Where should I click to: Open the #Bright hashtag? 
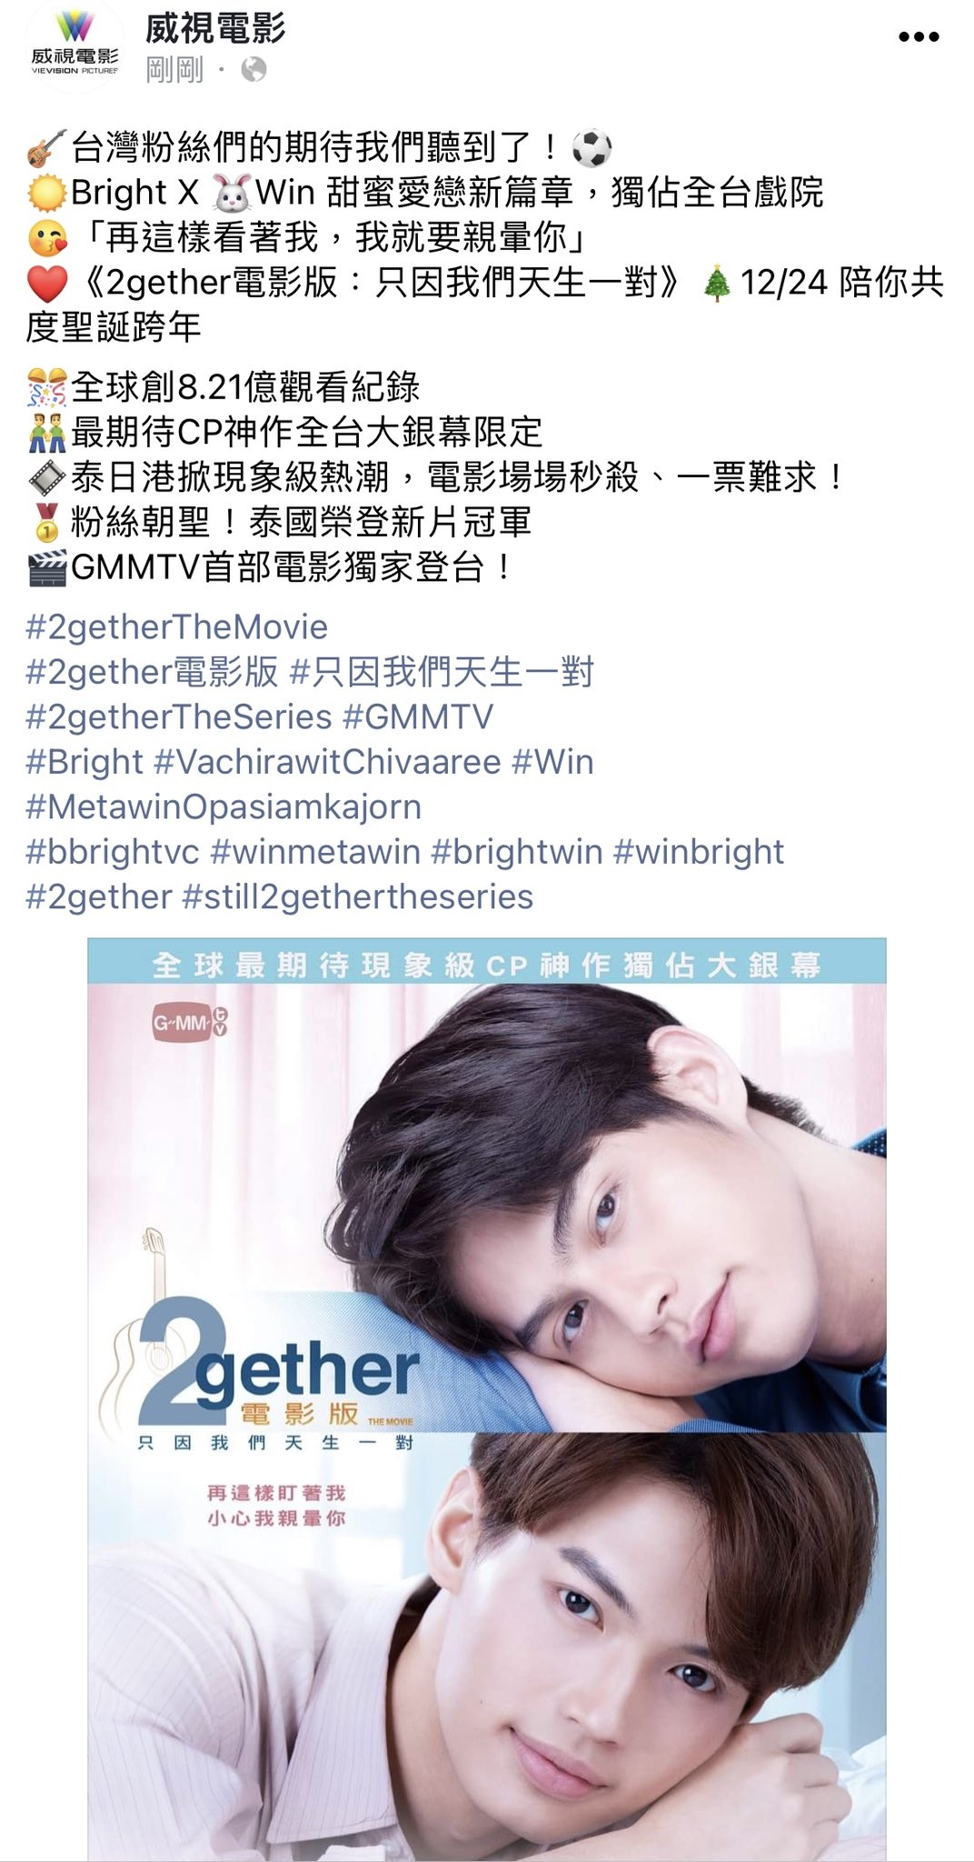pyautogui.click(x=84, y=761)
